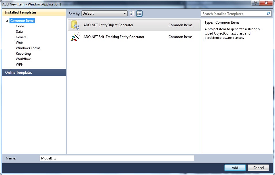Screen dimensions: 275x175
Task: Select Common Items in the tree
Action: click(22, 21)
